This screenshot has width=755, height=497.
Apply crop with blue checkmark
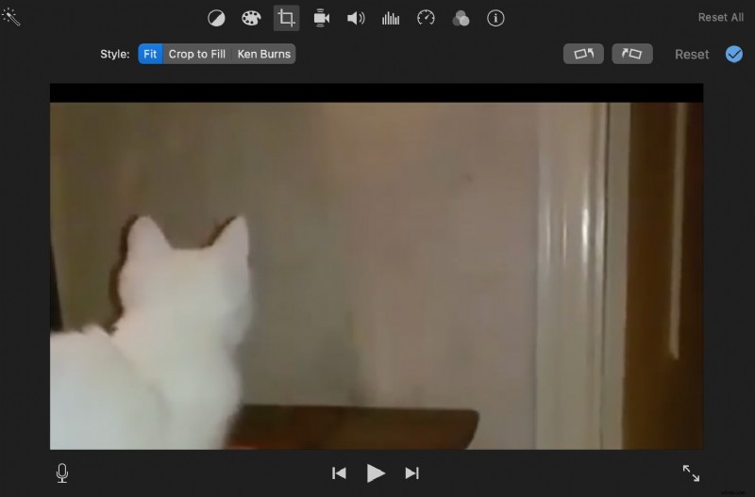(x=734, y=54)
